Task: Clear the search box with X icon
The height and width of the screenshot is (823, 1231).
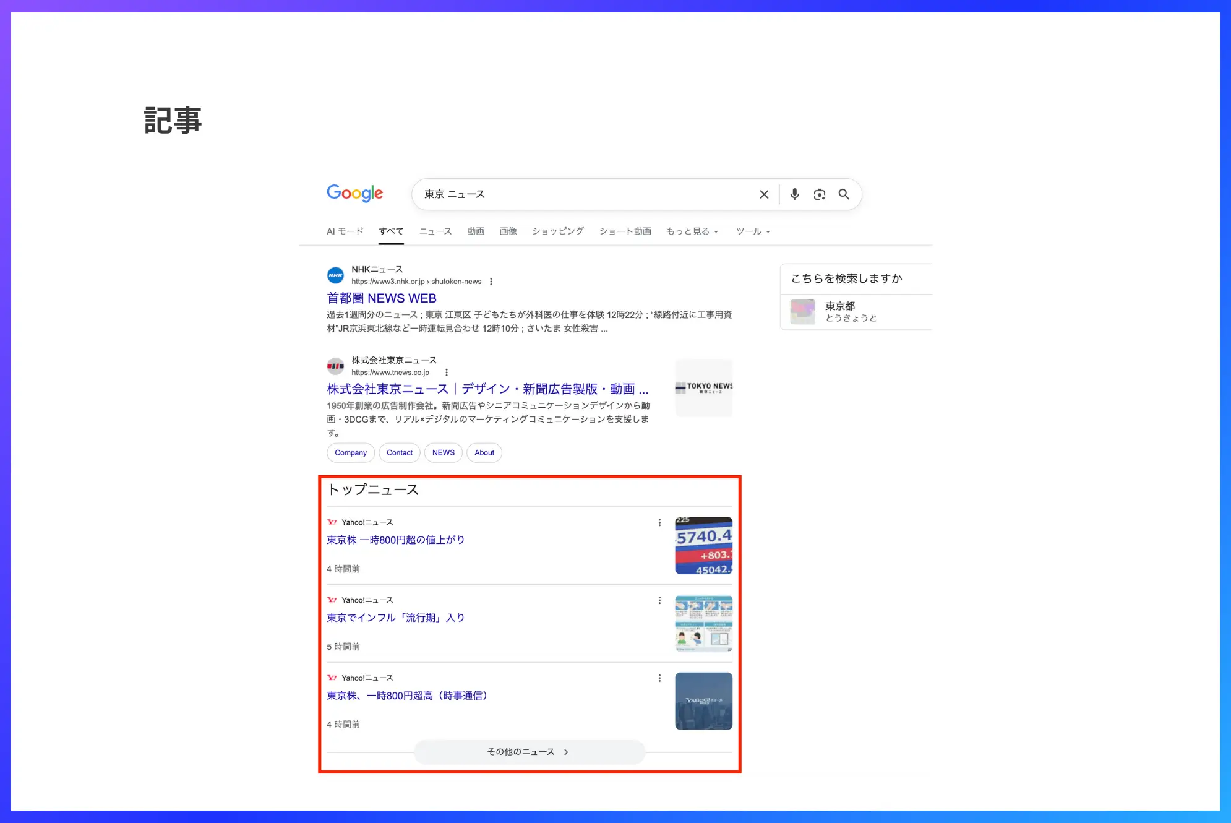Action: click(764, 194)
